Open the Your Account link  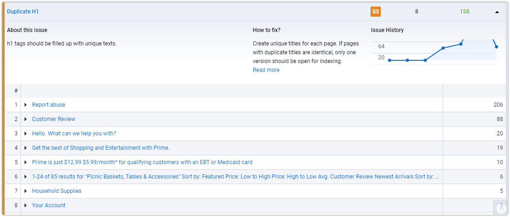click(49, 205)
